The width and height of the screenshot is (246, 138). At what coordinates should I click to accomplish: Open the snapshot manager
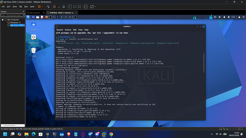64,7
